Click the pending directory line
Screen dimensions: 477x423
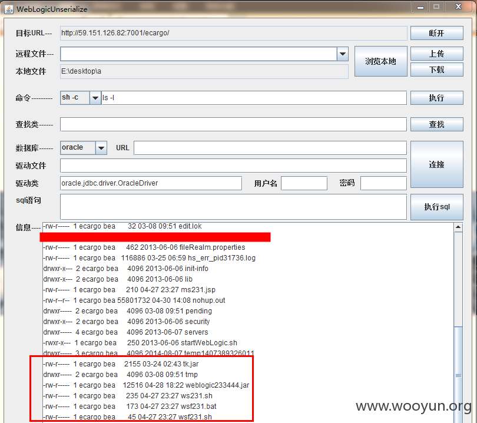[x=127, y=311]
